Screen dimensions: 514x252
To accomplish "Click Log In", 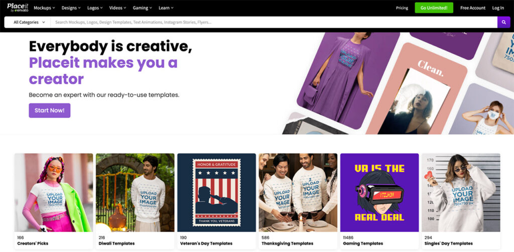I will click(x=498, y=8).
